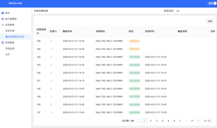217x128 pixels.
Task: Go to page 5
Action: coord(168,121)
